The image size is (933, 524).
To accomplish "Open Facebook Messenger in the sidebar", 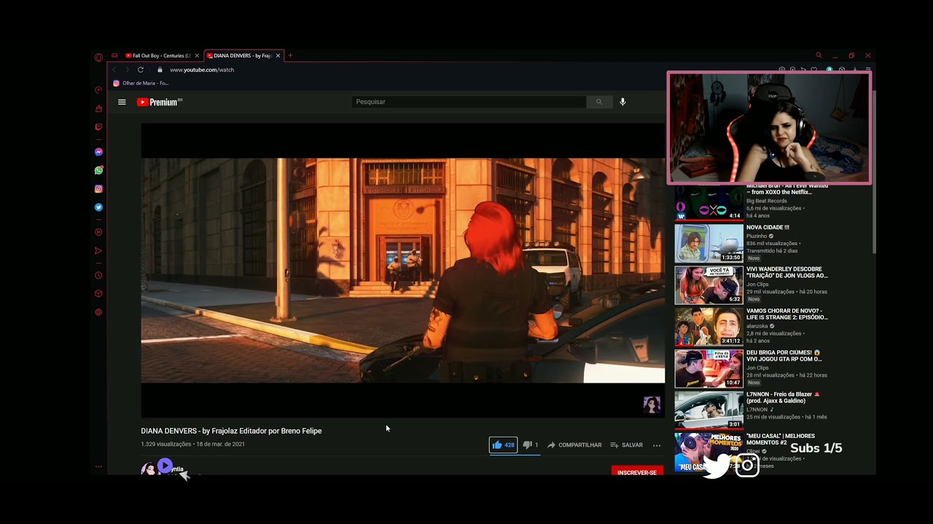I will pos(98,152).
